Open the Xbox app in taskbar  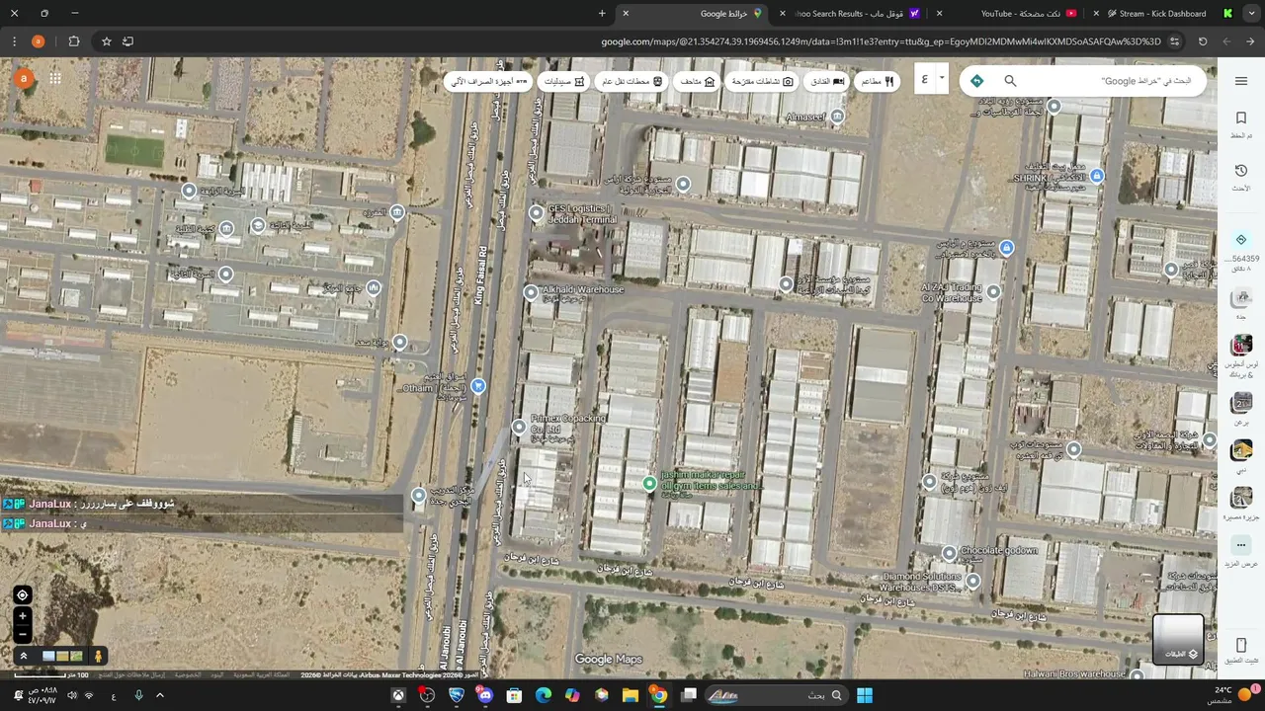coord(398,695)
